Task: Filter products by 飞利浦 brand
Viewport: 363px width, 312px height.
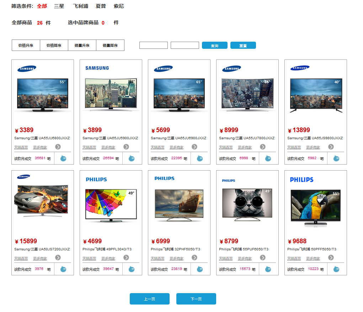Action: click(x=81, y=6)
